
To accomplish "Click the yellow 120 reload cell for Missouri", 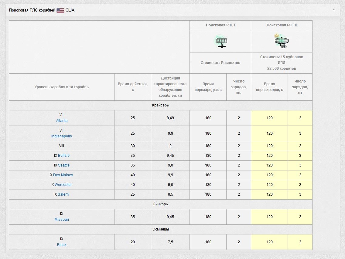I will pos(269,217).
